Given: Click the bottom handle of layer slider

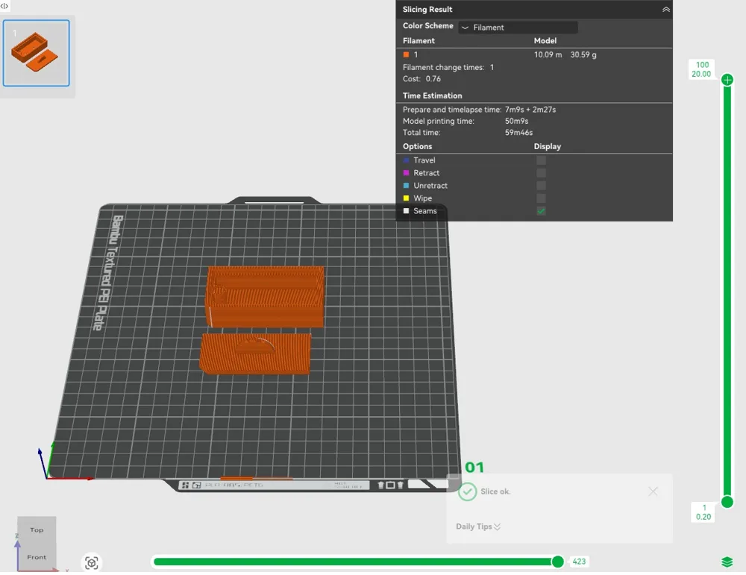Looking at the screenshot, I should tap(727, 502).
